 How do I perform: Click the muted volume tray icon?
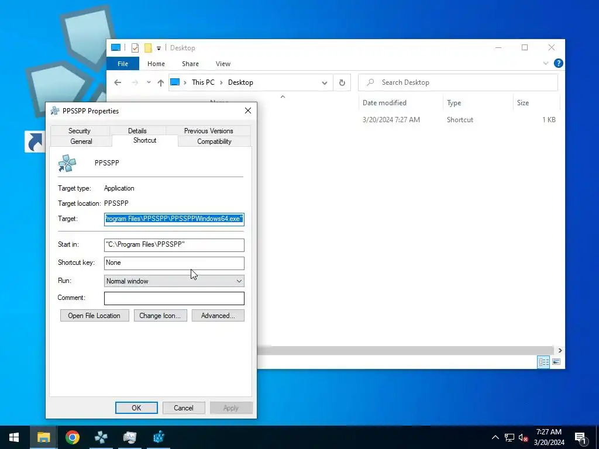click(523, 437)
